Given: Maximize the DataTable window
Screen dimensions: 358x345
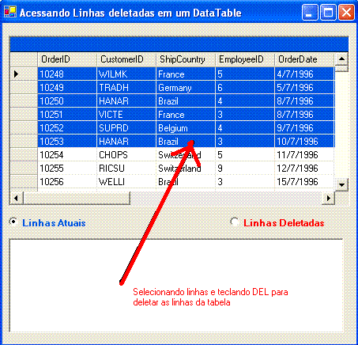Looking at the screenshot, I should pyautogui.click(x=328, y=12).
